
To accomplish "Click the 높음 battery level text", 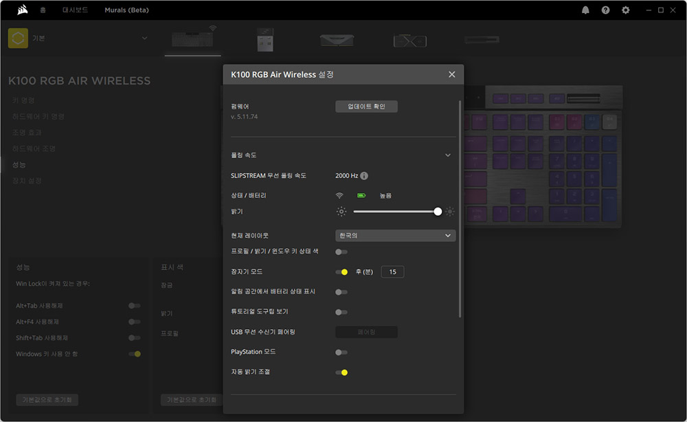I will click(385, 196).
